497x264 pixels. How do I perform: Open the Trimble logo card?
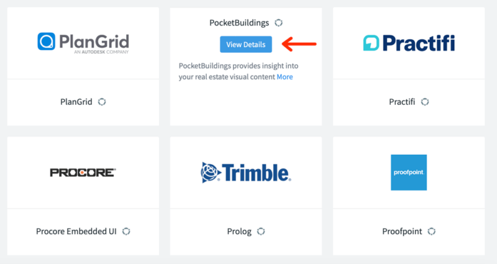(245, 173)
